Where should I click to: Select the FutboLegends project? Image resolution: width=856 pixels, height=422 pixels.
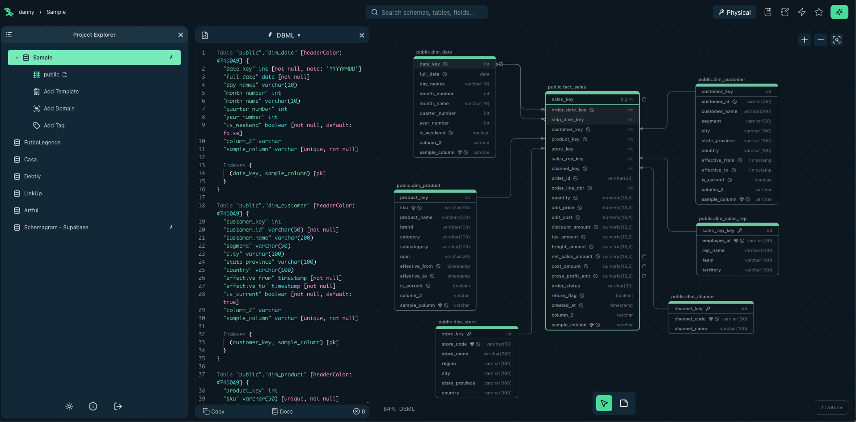point(42,143)
